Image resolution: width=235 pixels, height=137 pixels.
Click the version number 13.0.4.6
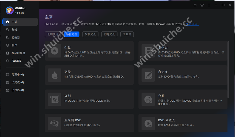pos(19,13)
